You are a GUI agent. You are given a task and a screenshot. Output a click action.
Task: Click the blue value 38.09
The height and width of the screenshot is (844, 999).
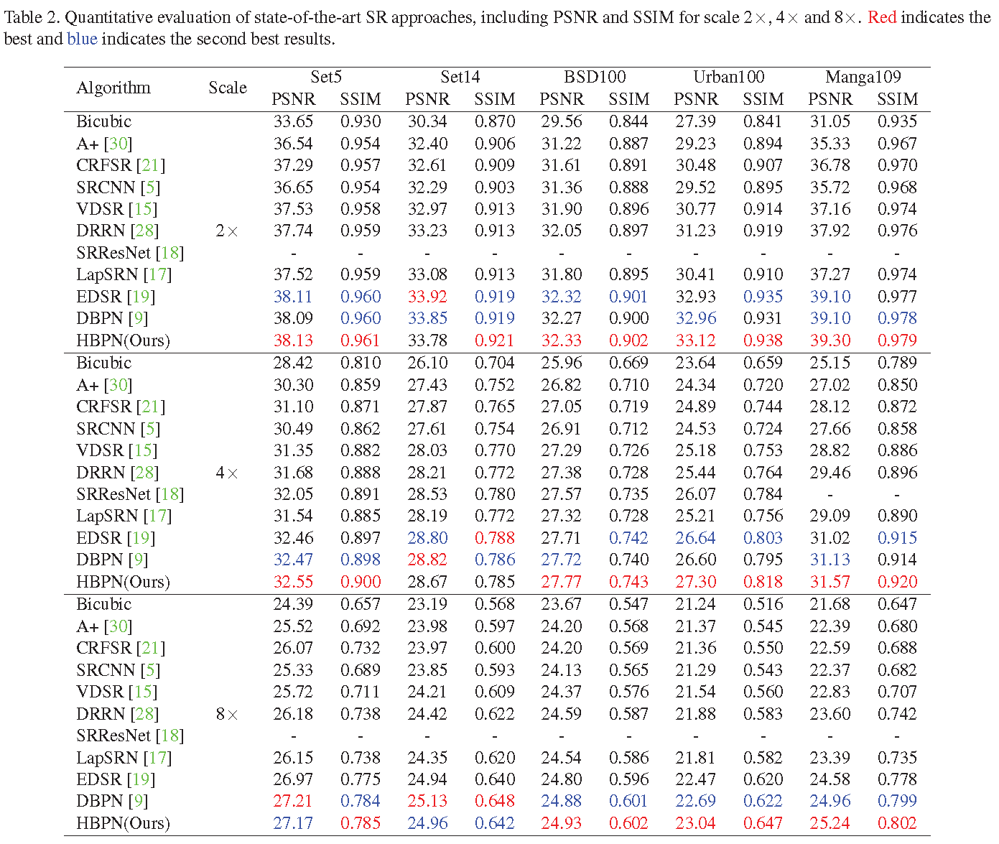[x=293, y=318]
